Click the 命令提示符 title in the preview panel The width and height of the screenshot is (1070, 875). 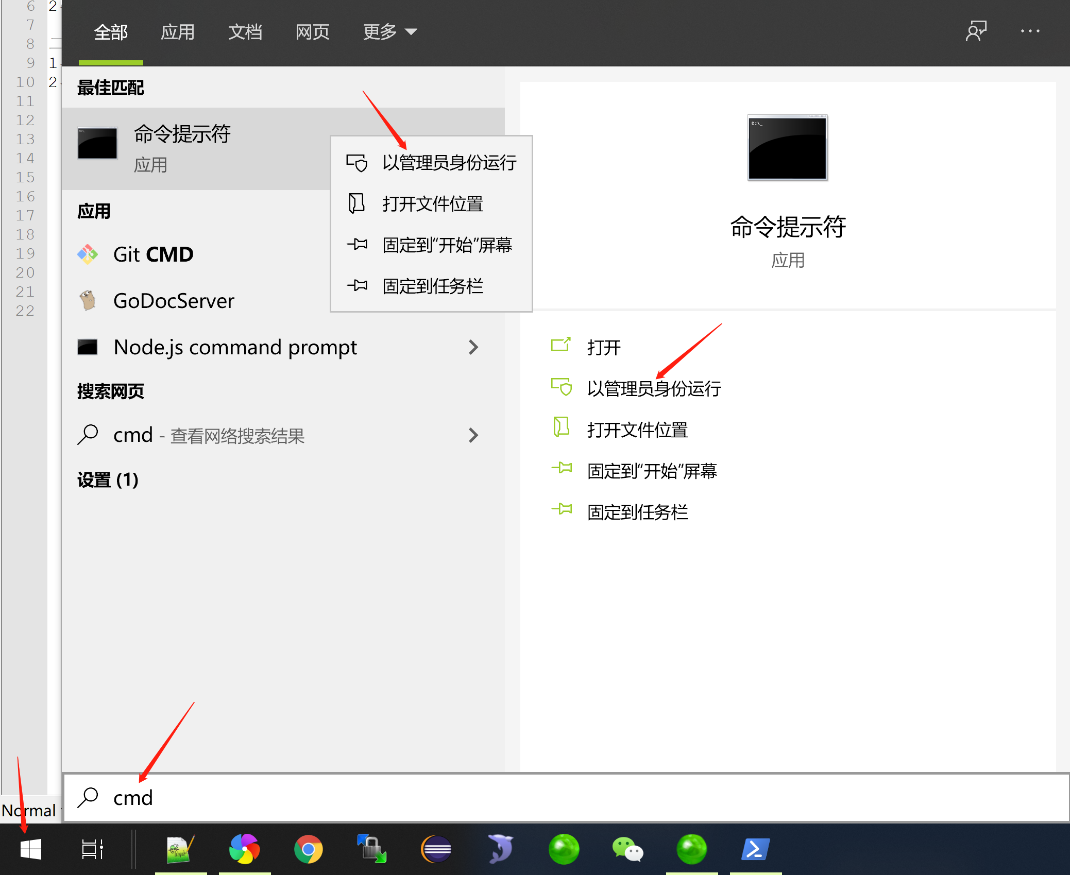click(788, 227)
